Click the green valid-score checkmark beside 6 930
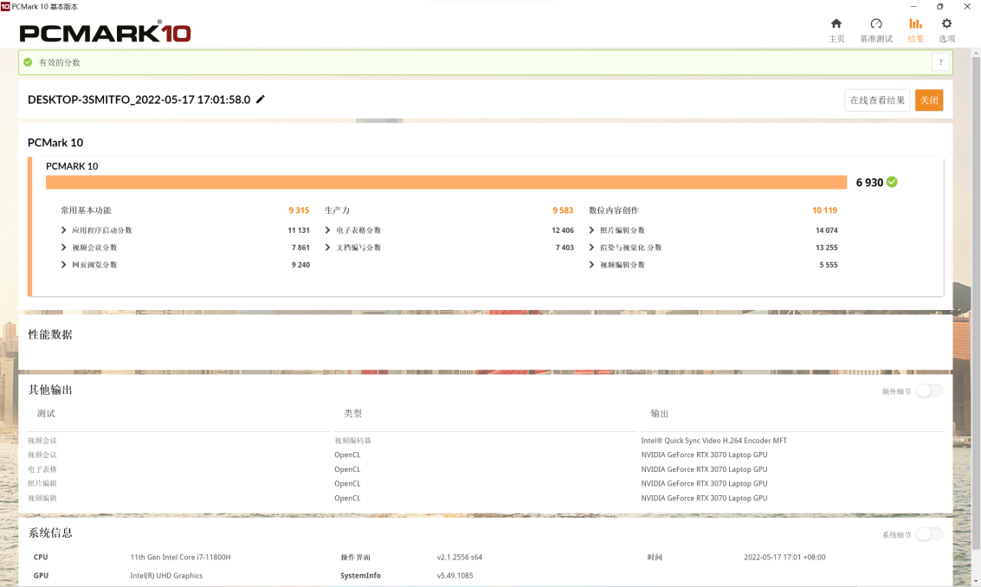The image size is (981, 587). (892, 182)
